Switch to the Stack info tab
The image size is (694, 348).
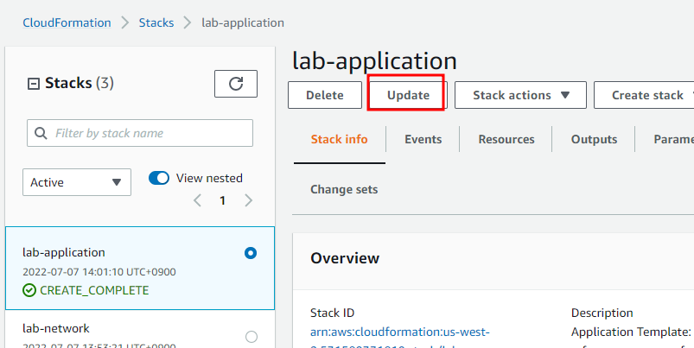(339, 139)
